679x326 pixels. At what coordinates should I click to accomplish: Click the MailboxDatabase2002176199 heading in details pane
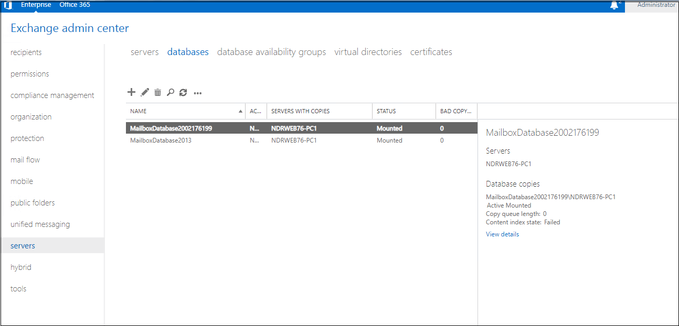tap(543, 133)
